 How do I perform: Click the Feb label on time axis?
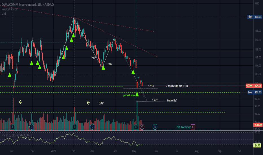tap(73, 151)
